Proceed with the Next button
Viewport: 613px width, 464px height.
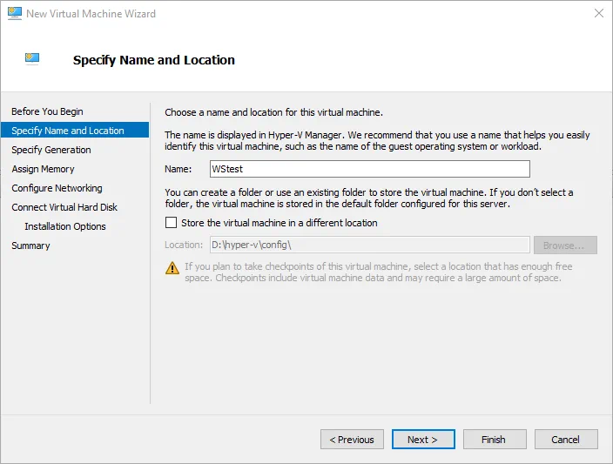423,440
